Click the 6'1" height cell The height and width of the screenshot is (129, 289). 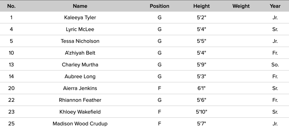(x=202, y=88)
